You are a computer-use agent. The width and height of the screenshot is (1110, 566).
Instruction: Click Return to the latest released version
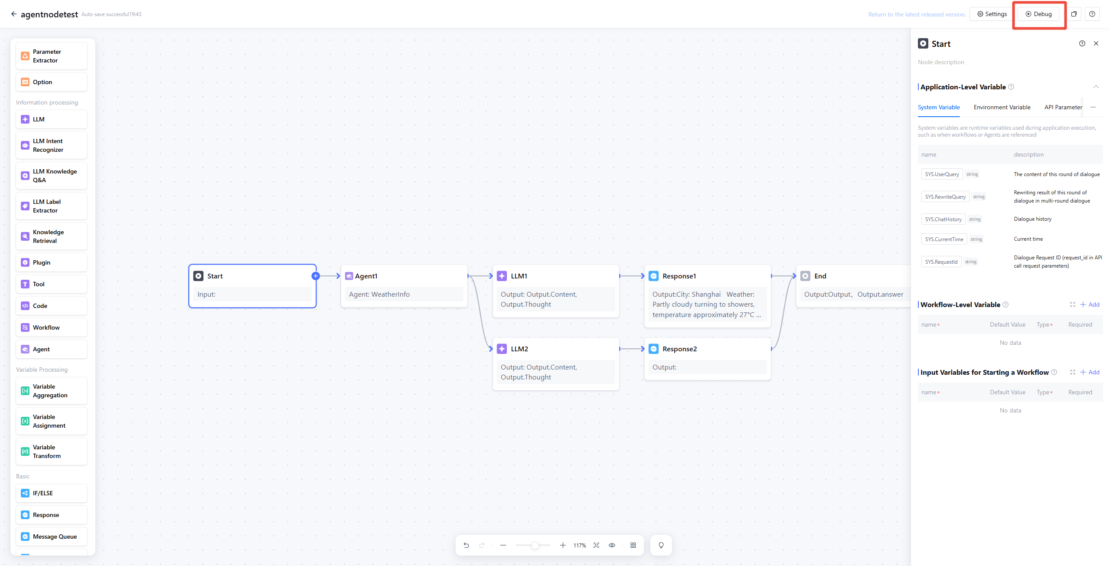tap(917, 14)
